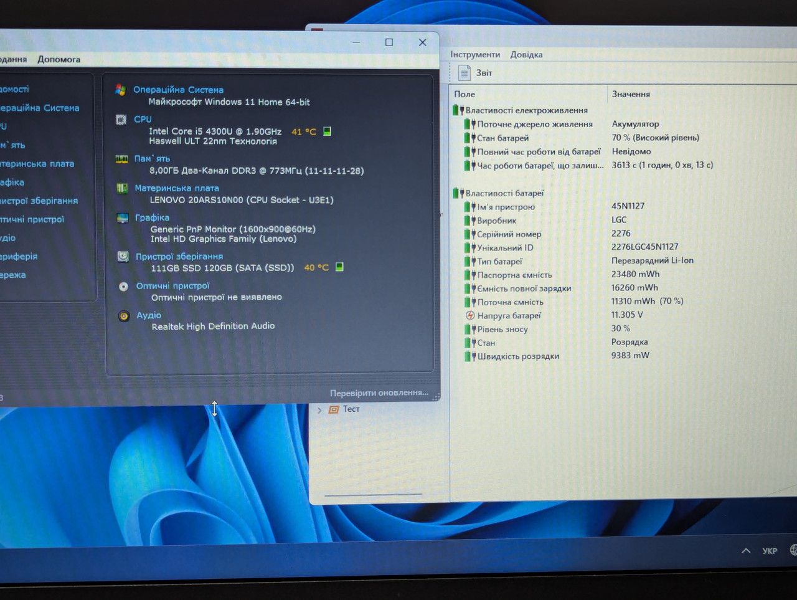Select the value 2276LGC45N1127

645,247
